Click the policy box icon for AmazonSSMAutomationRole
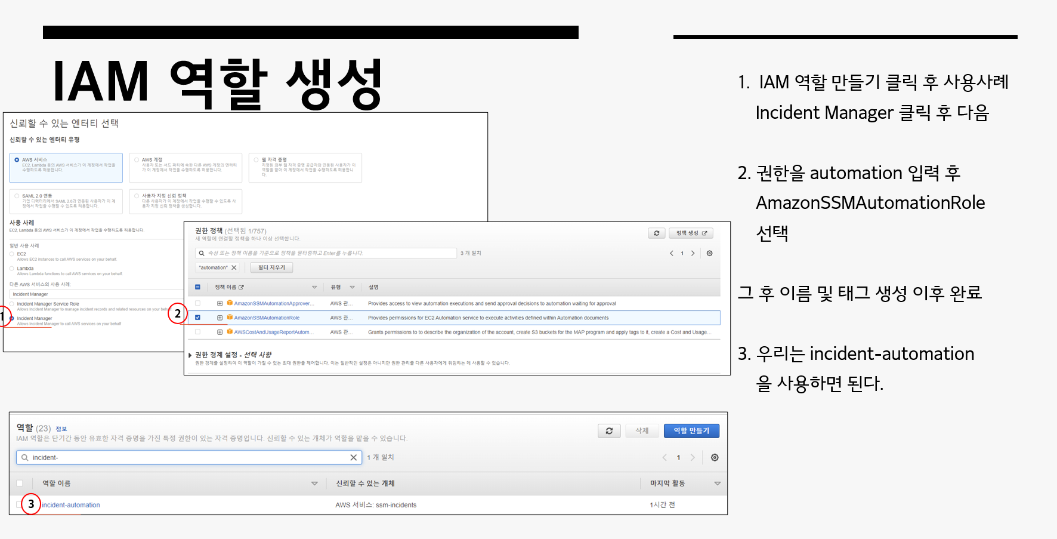Image resolution: width=1057 pixels, height=539 pixels. pos(230,318)
